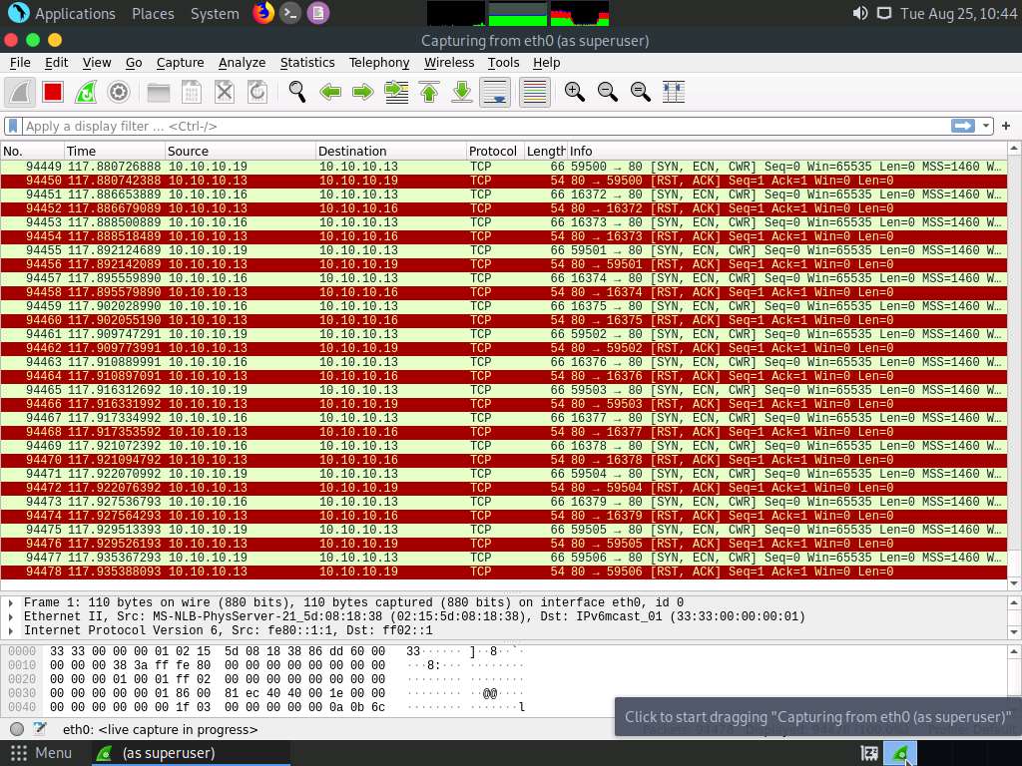Click the display filter input field
This screenshot has height=766, width=1022.
point(486,126)
